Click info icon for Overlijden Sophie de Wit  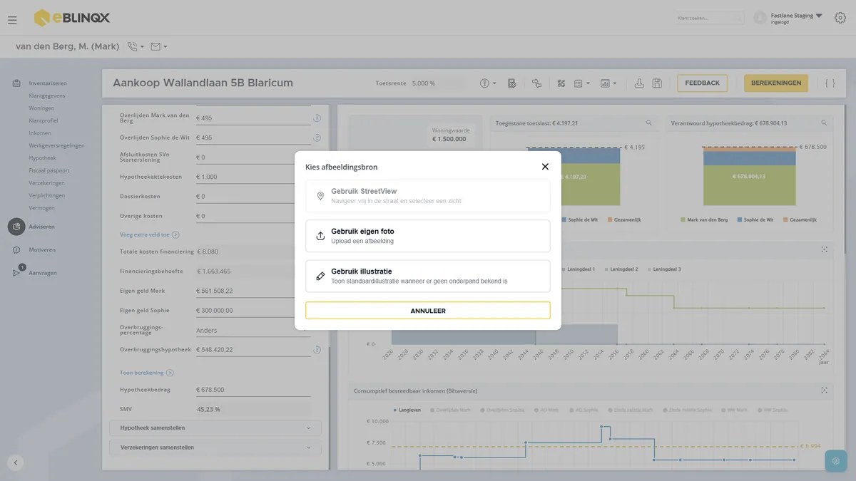317,138
